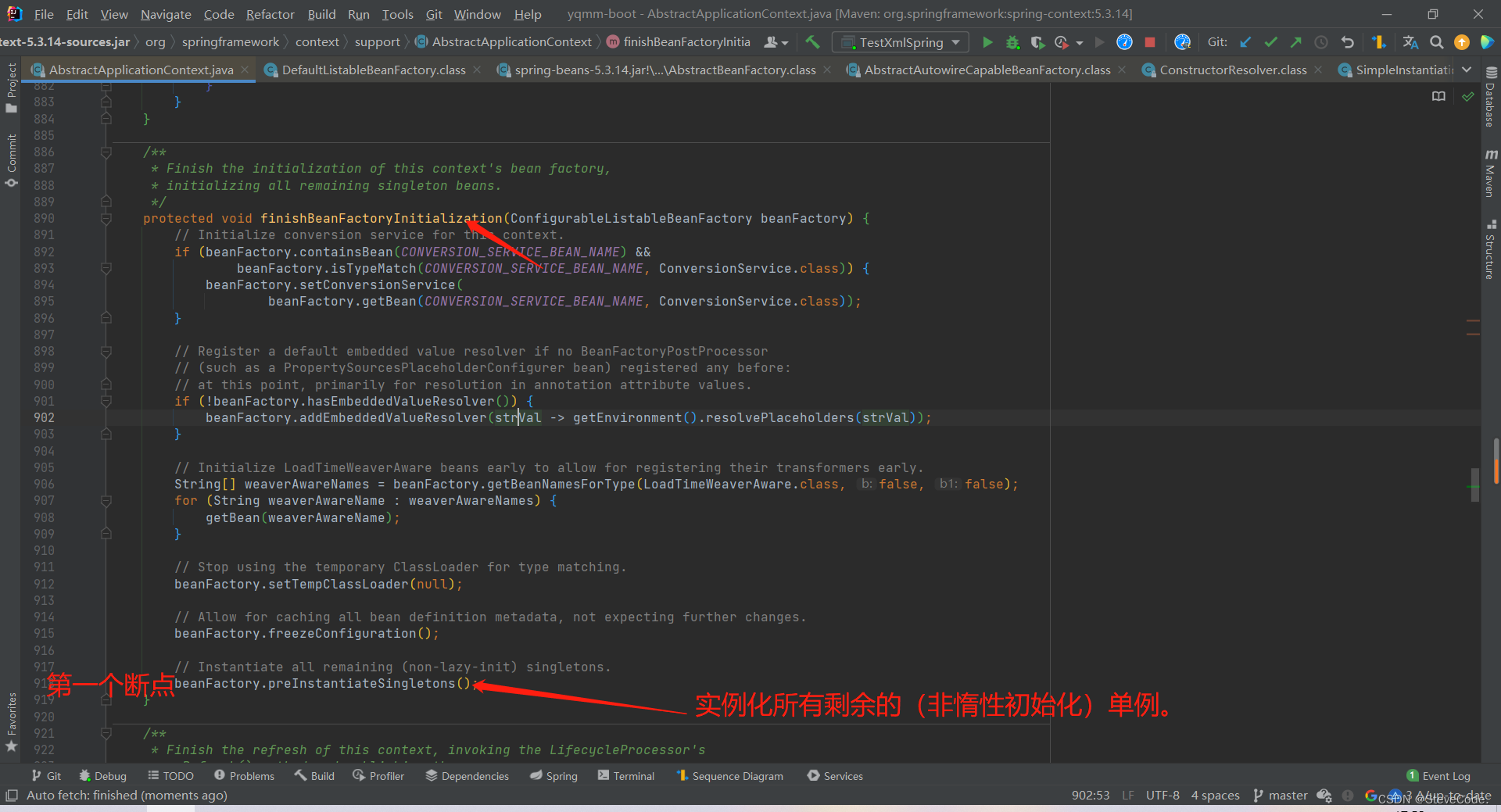Open the Problems tool window
Screen dimensions: 1501x812
coord(244,776)
